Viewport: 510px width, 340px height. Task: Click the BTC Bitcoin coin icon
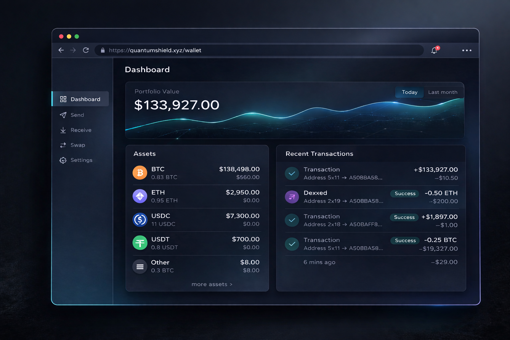140,172
